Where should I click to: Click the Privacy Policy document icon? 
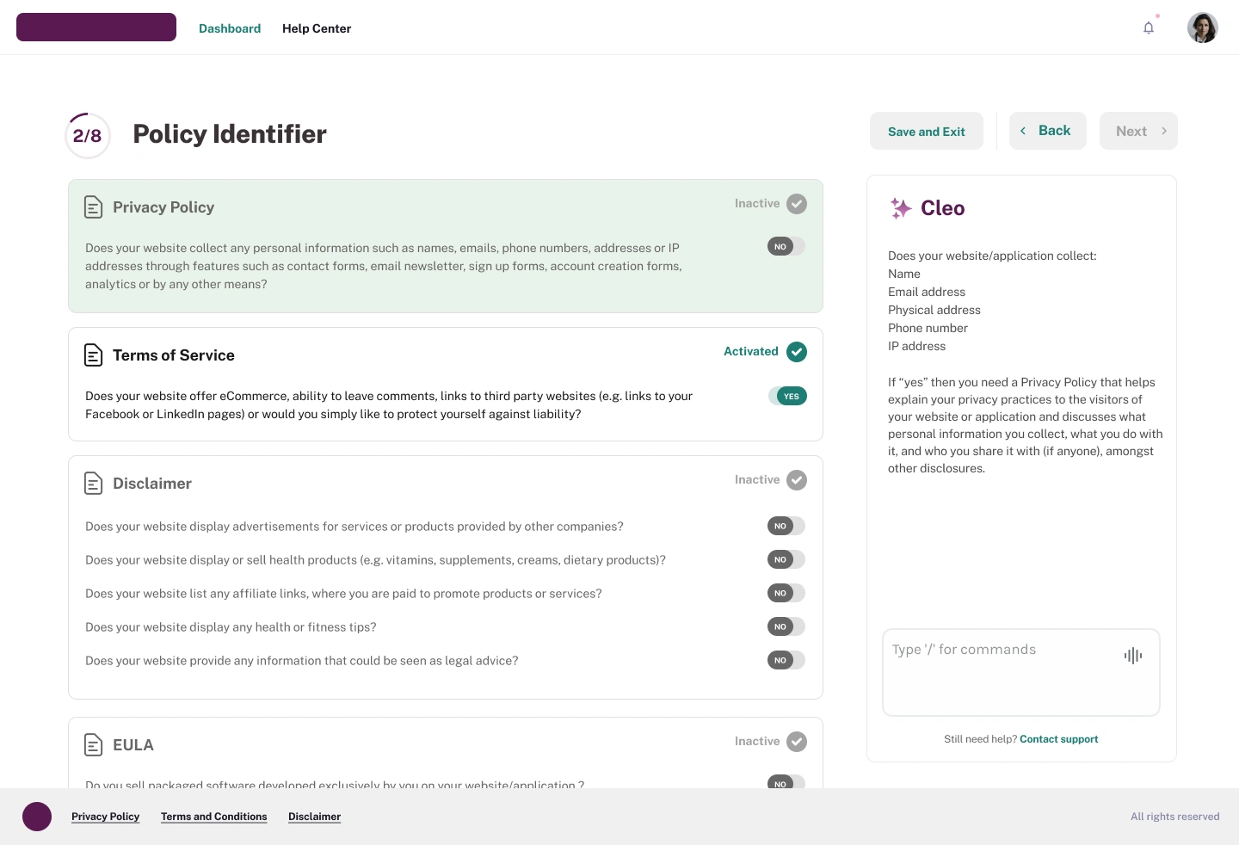point(93,207)
